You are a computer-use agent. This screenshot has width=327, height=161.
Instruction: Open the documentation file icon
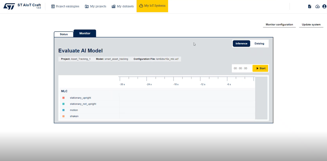coord(310,7)
